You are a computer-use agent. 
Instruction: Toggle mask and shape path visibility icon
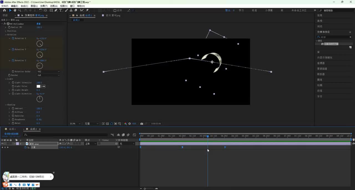coord(111,124)
